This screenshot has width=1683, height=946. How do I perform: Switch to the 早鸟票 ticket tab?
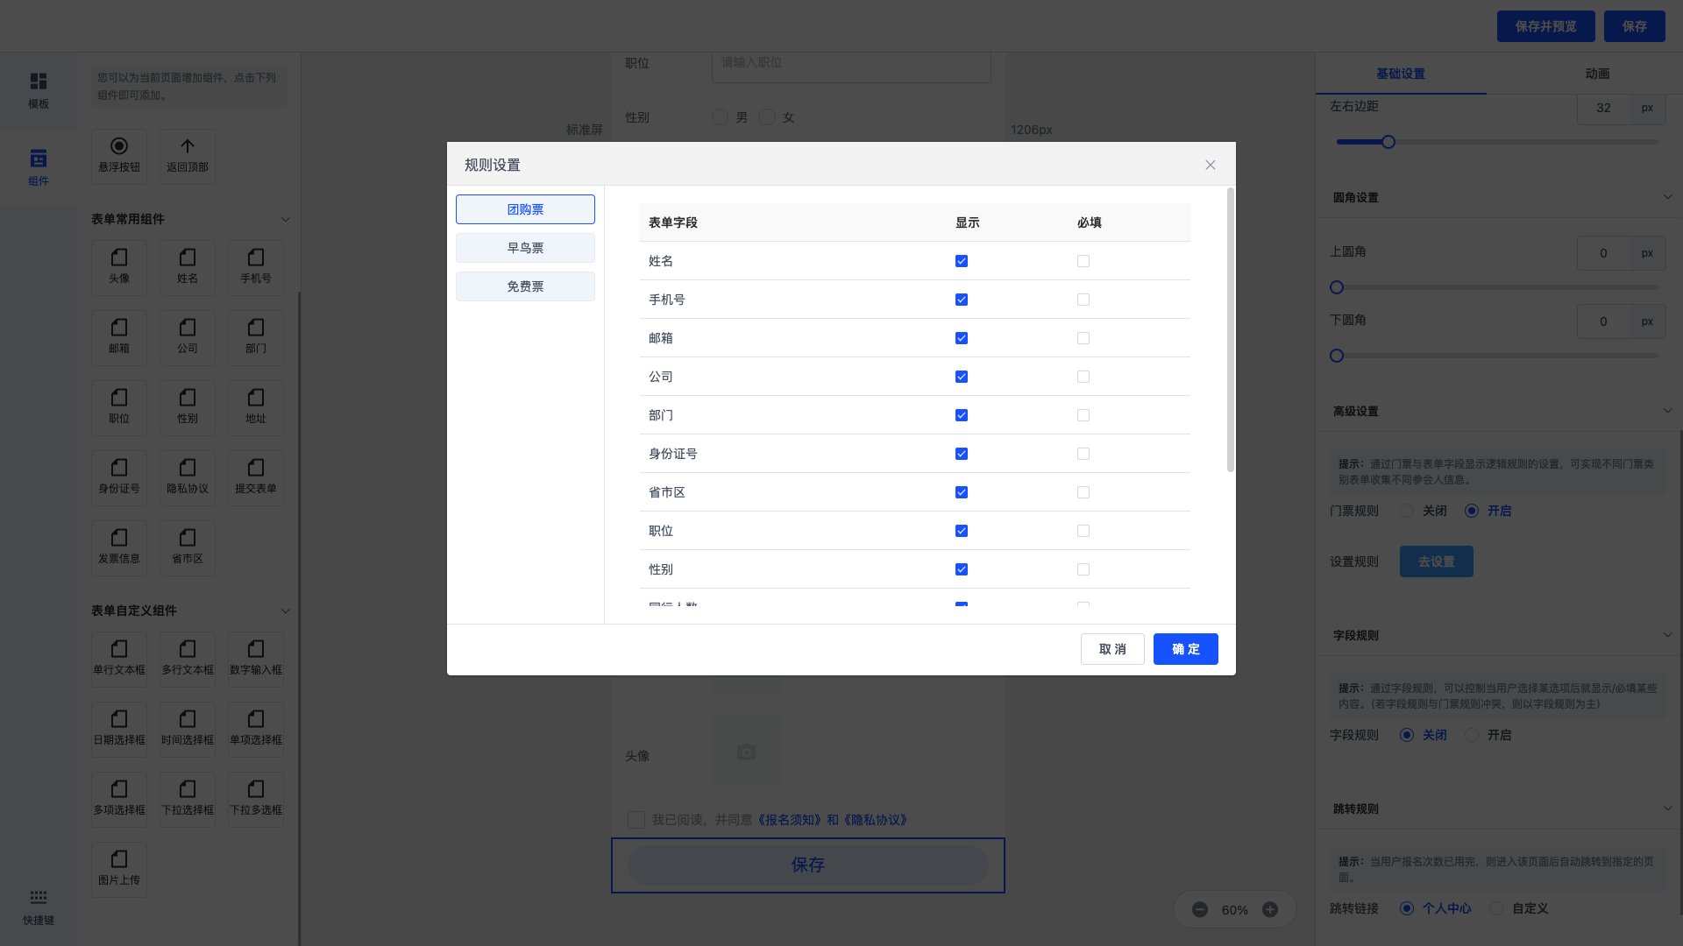(x=525, y=248)
